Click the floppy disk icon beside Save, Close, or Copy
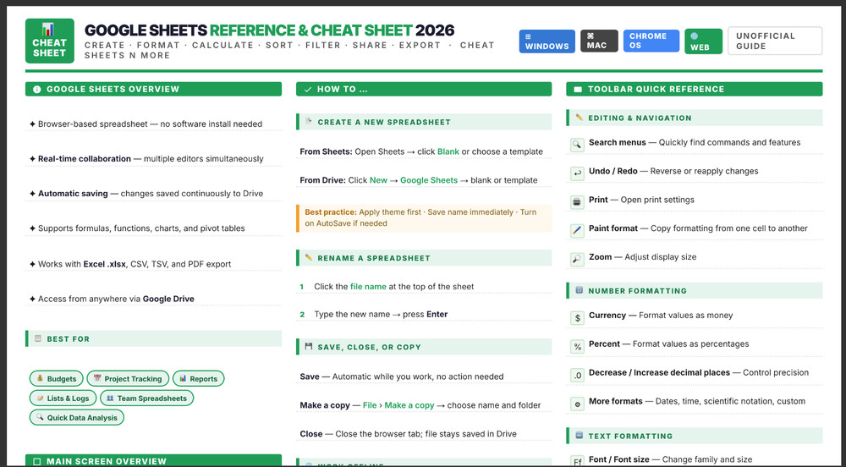 point(309,346)
